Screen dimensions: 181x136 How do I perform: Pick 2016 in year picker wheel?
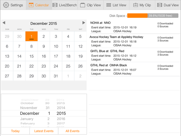coord(61,119)
